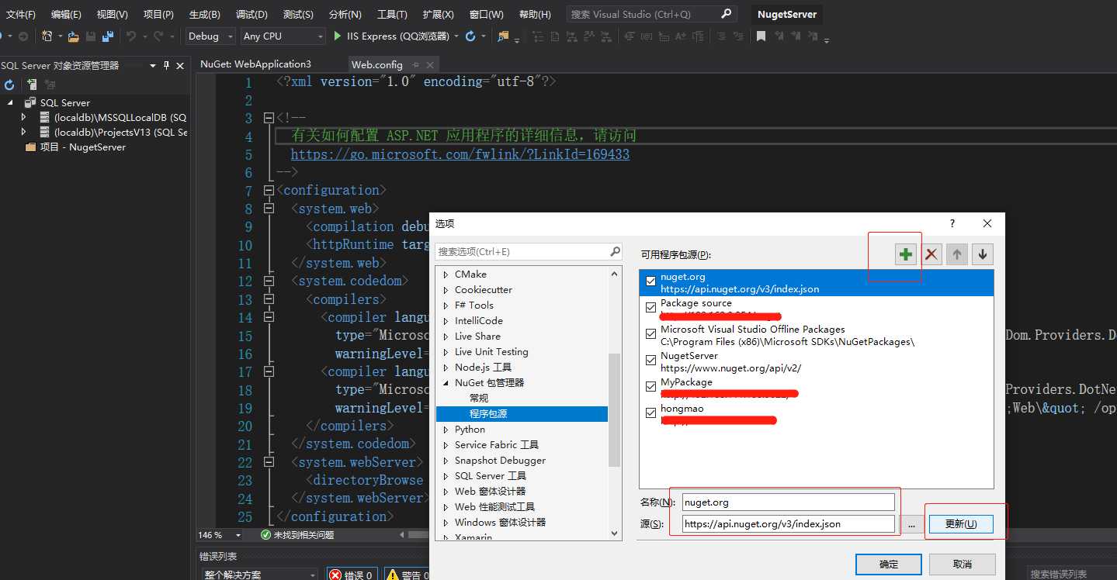
Task: Click magnifier icon in Visual Studio search
Action: coord(727,14)
